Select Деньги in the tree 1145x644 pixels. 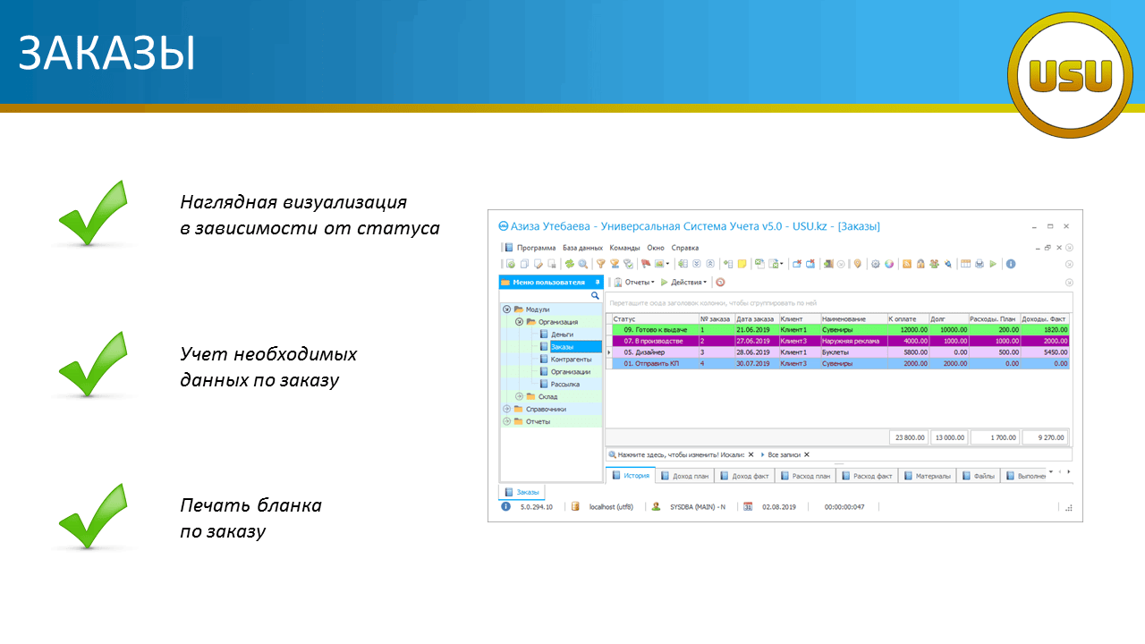pyautogui.click(x=562, y=334)
